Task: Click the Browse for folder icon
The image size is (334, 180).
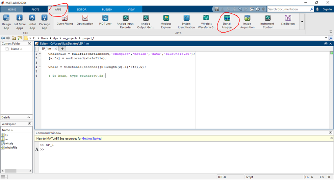Action: tap(19, 38)
